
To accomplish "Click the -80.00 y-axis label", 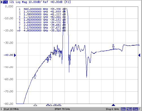I will click(8, 104).
